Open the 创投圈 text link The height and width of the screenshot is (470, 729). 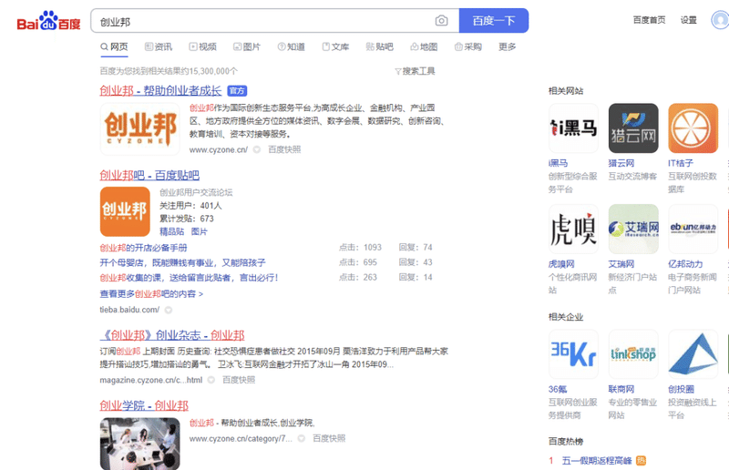[x=681, y=389]
